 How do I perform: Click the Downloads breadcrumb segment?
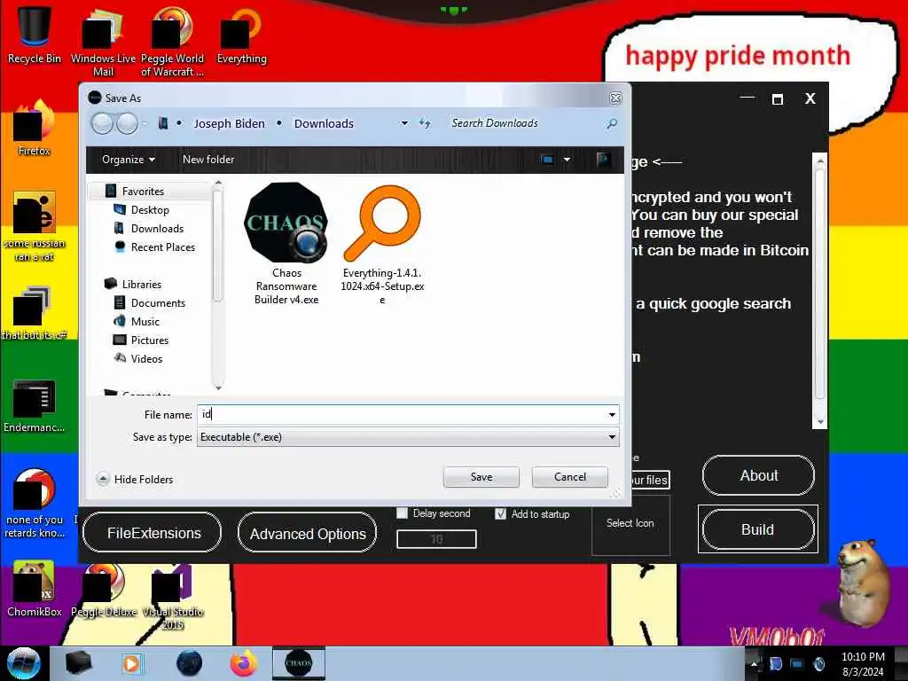coord(324,123)
